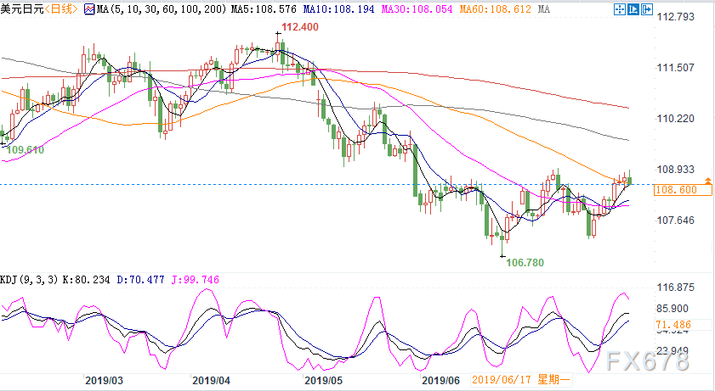This screenshot has width=715, height=391.
Task: Click the MA5:108.576 value
Action: click(264, 9)
